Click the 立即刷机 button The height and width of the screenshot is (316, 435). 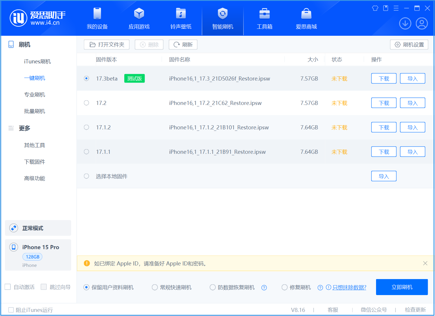point(402,287)
